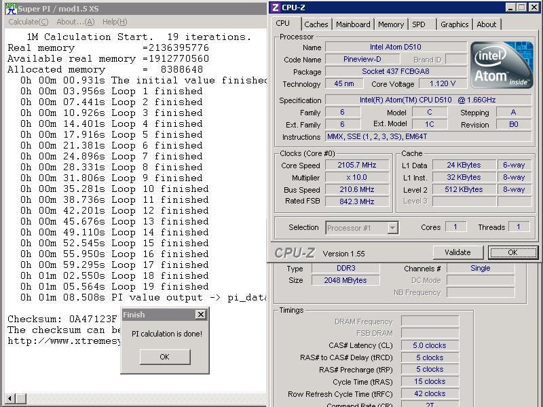Viewport: 543px width, 407px height.
Task: Click the Intel Atom inside logo
Action: click(502, 64)
